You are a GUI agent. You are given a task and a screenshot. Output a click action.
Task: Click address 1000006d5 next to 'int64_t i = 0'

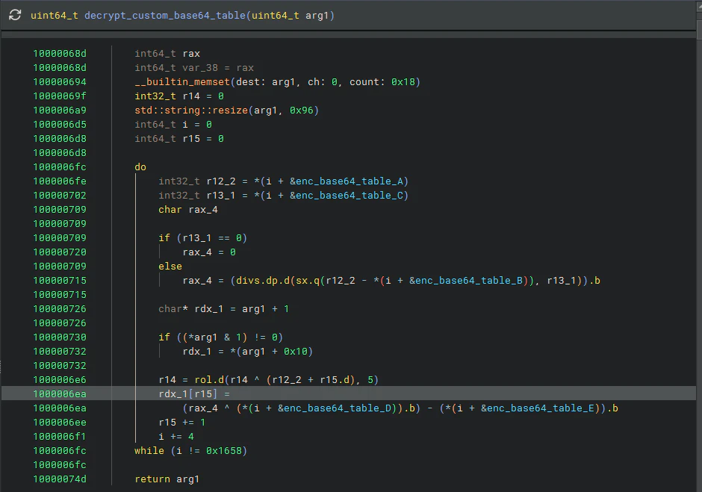coord(60,125)
